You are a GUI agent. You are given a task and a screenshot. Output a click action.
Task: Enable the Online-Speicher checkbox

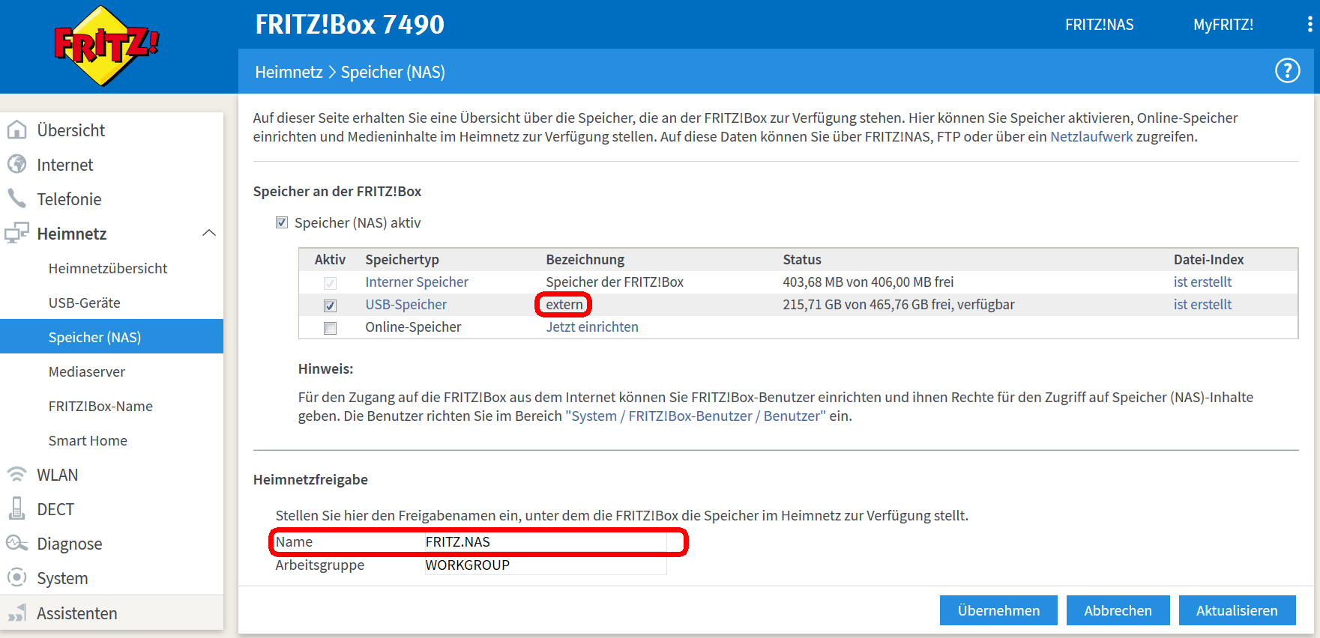330,328
